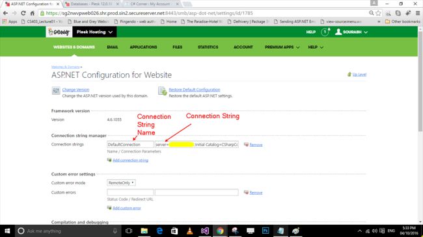Click the browser back arrow
Viewport: 423px width, 237px height.
tap(5, 13)
